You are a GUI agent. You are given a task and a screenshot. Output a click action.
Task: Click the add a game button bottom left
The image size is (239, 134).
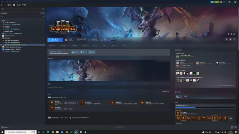pyautogui.click(x=5, y=127)
